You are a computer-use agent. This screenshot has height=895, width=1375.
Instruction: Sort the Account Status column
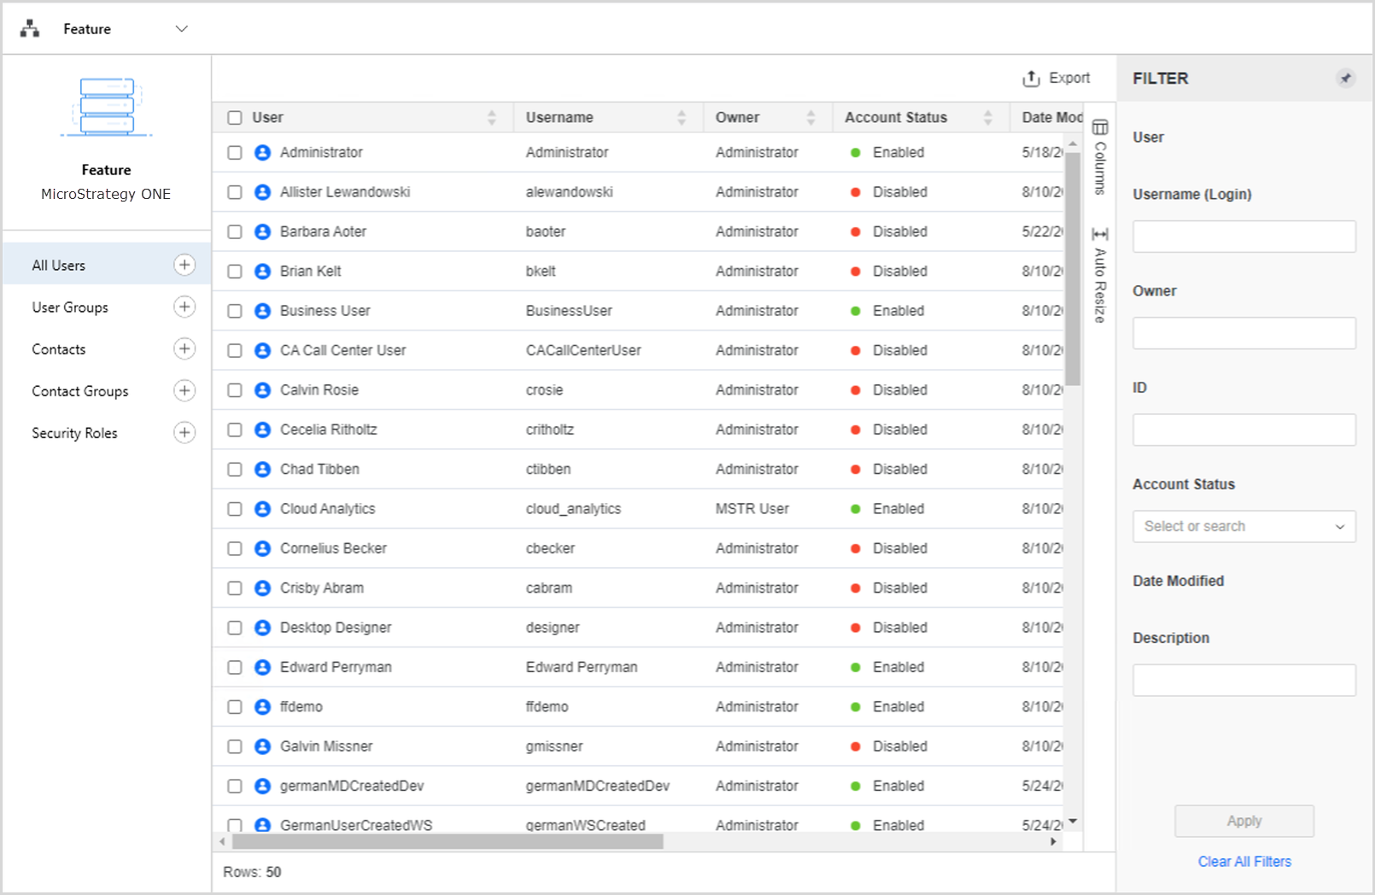click(x=988, y=118)
